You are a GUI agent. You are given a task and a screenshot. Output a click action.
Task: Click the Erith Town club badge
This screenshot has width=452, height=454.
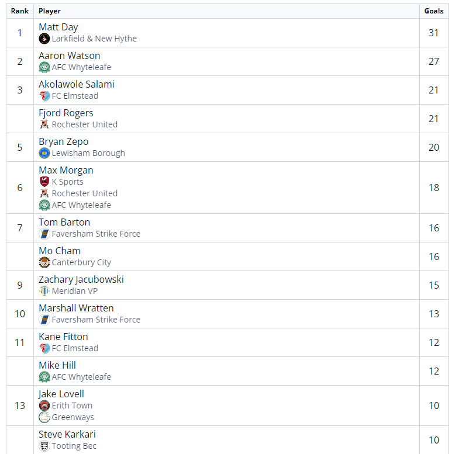click(44, 406)
